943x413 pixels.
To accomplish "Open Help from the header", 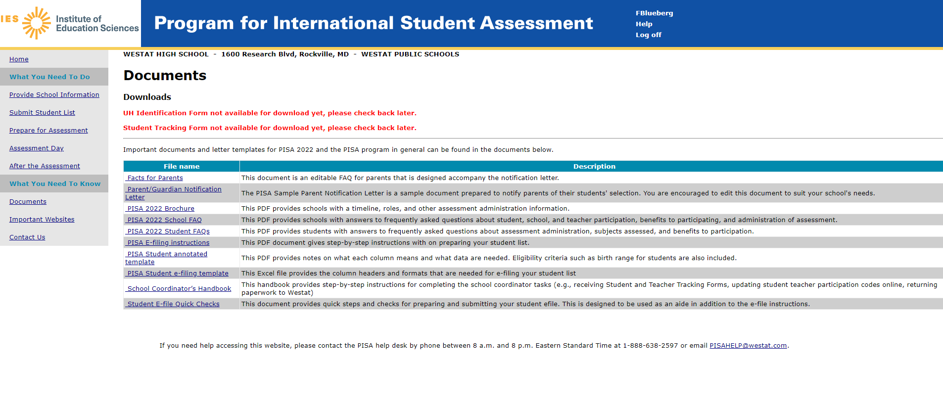I will pos(644,24).
